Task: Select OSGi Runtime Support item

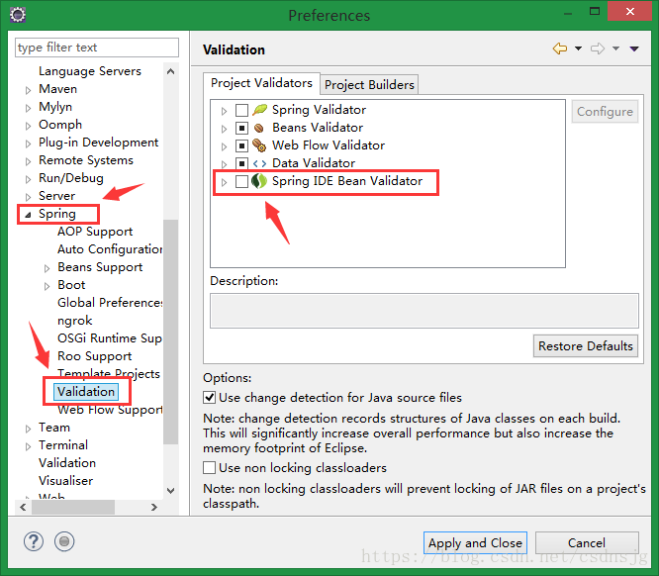Action: (x=110, y=338)
